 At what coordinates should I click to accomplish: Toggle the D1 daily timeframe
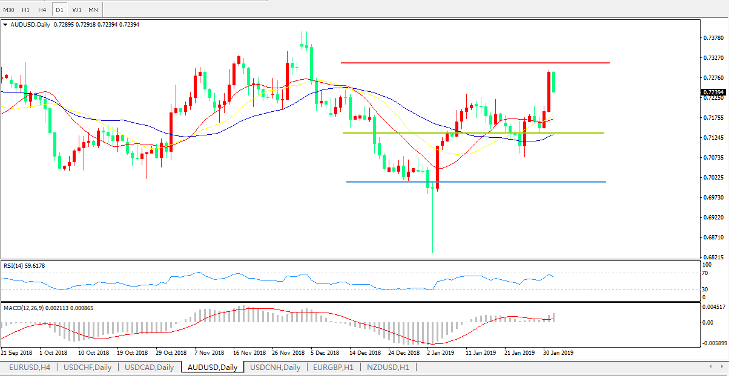click(x=59, y=10)
